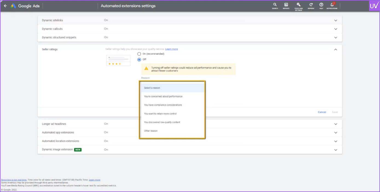
Task: Open the Help question mark icon
Action: [321, 6]
